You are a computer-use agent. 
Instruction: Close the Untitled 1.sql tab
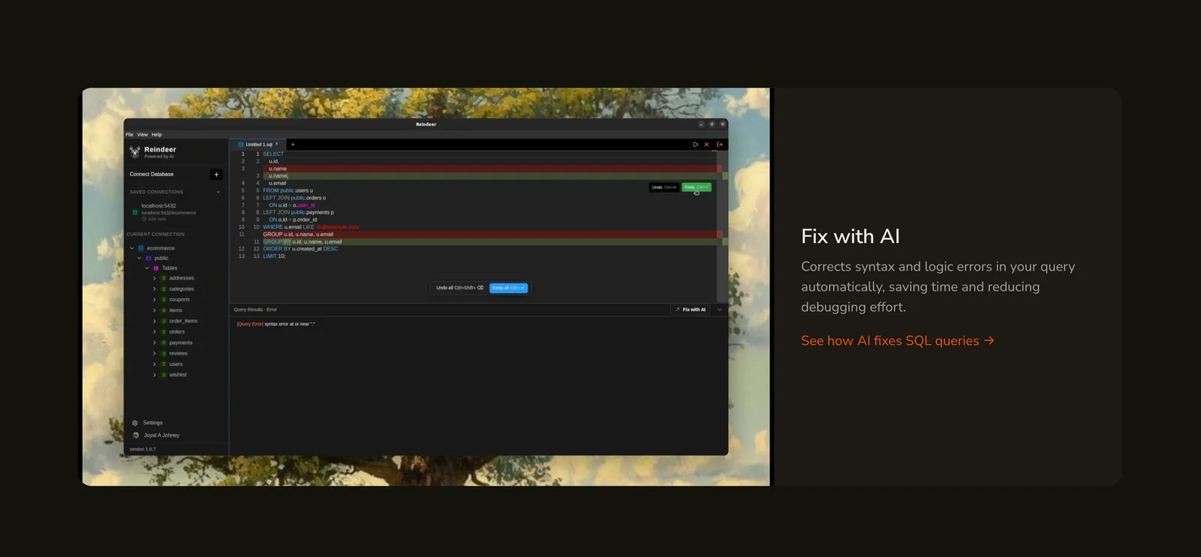tap(277, 144)
